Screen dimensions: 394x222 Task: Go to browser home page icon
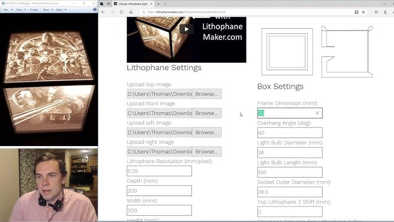point(131,12)
